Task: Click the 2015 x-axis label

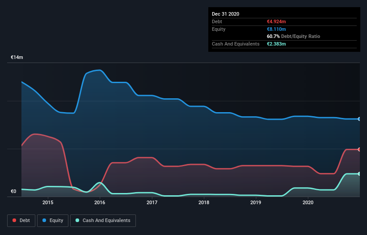Action: pos(48,202)
